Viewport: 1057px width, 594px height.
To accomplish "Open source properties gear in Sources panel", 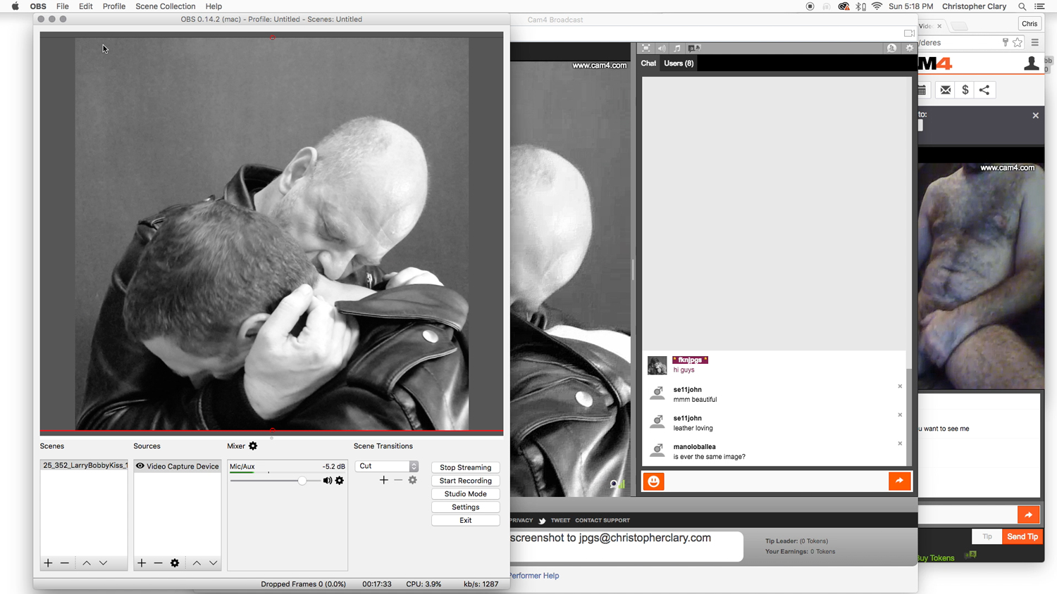I will (175, 563).
